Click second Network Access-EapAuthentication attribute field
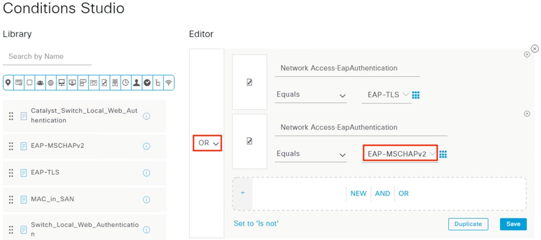Viewport: 541px width, 240px height. (x=361, y=128)
